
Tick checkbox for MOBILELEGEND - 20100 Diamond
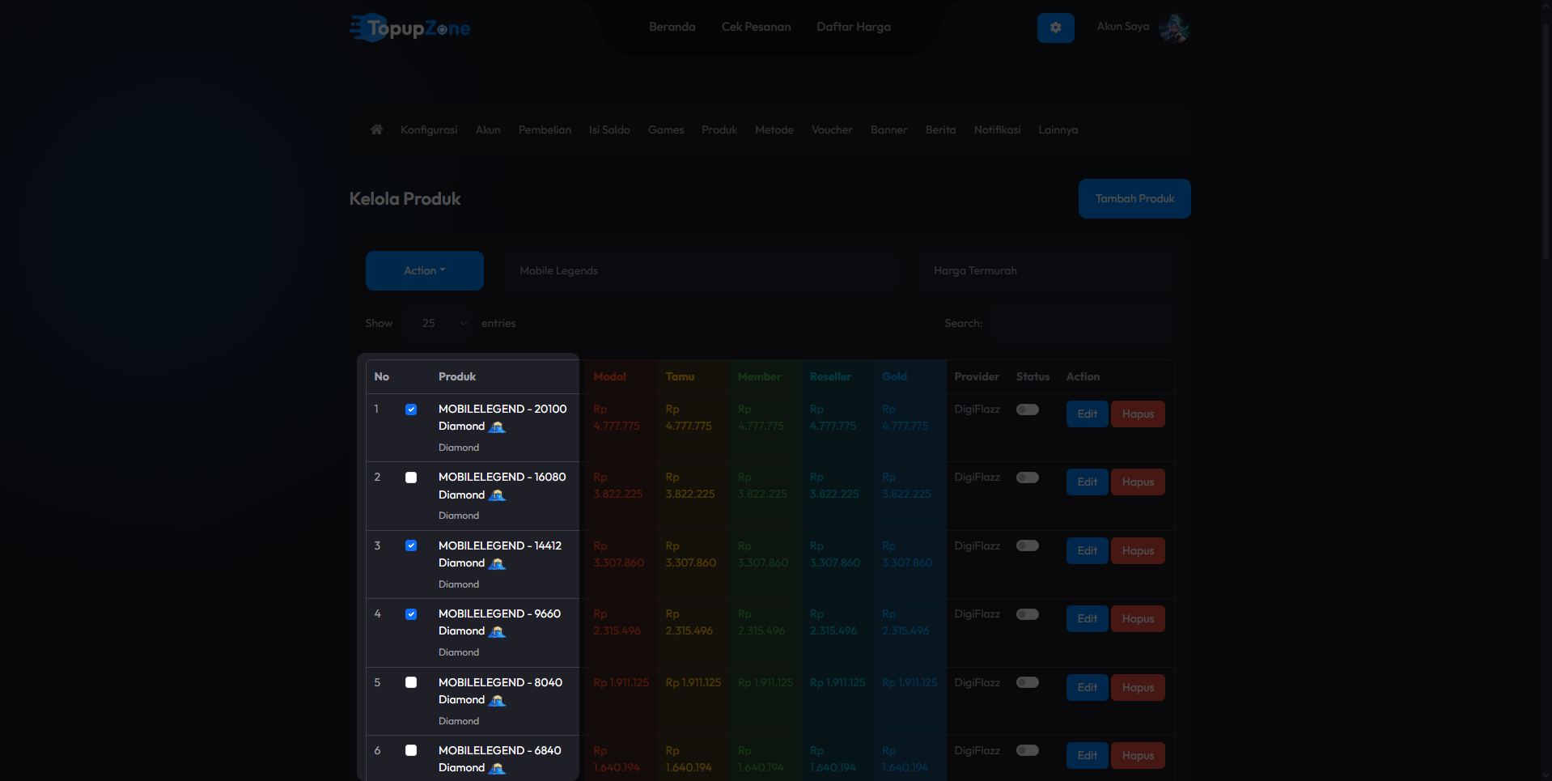(411, 410)
